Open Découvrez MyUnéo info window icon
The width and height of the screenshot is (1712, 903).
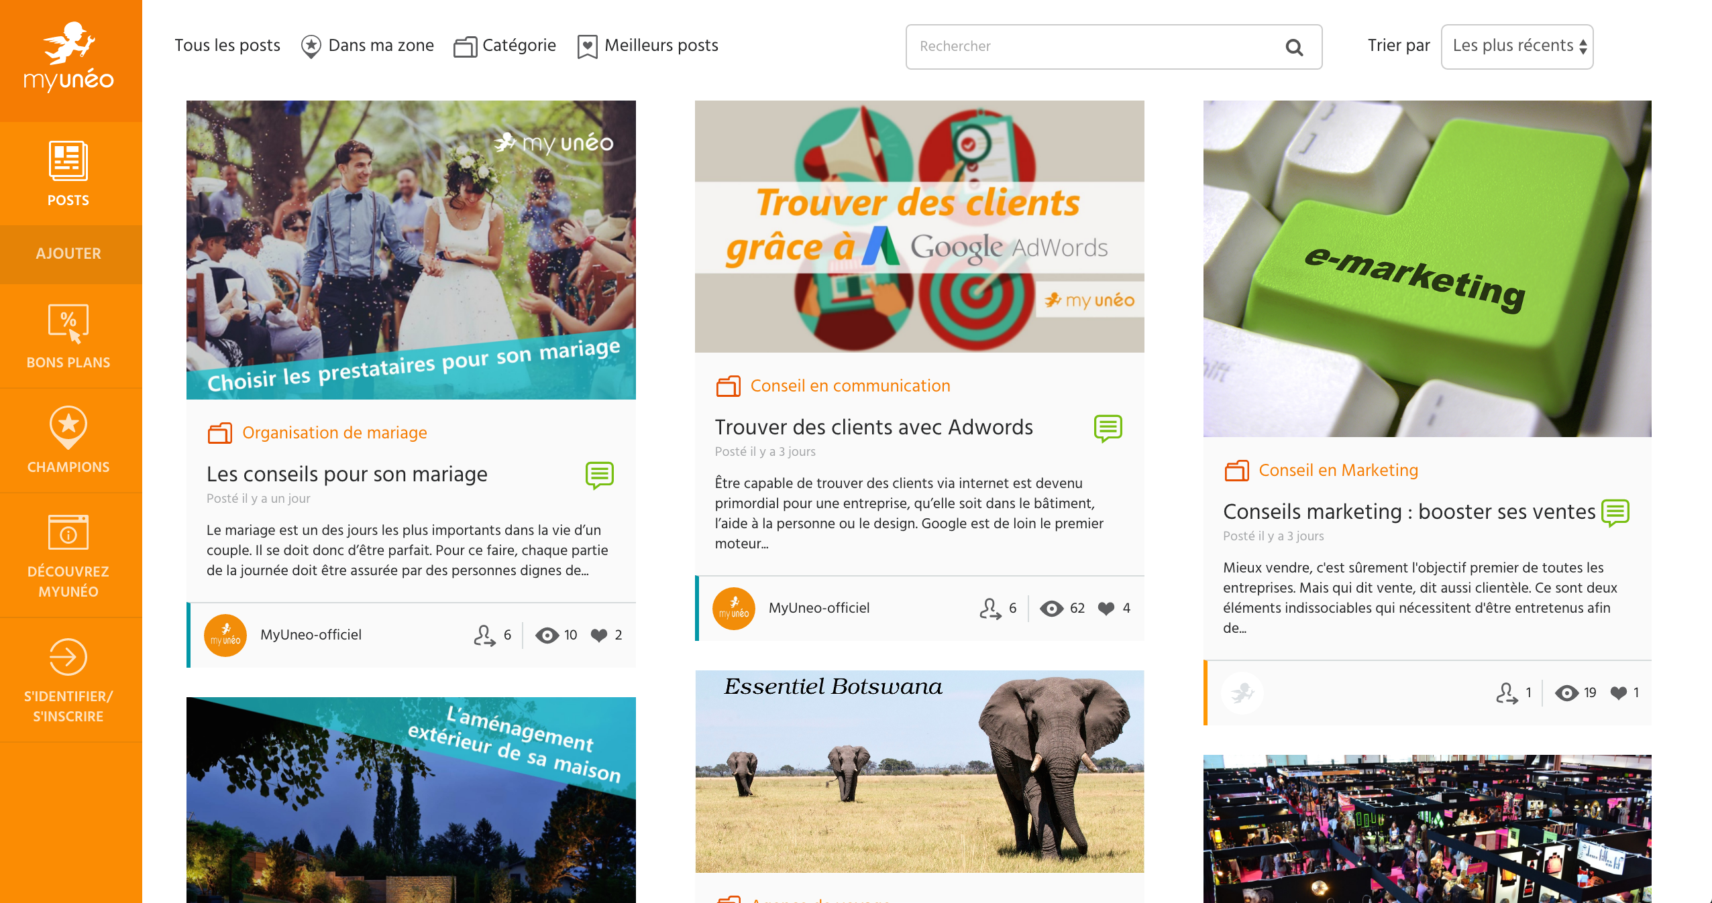click(x=68, y=532)
